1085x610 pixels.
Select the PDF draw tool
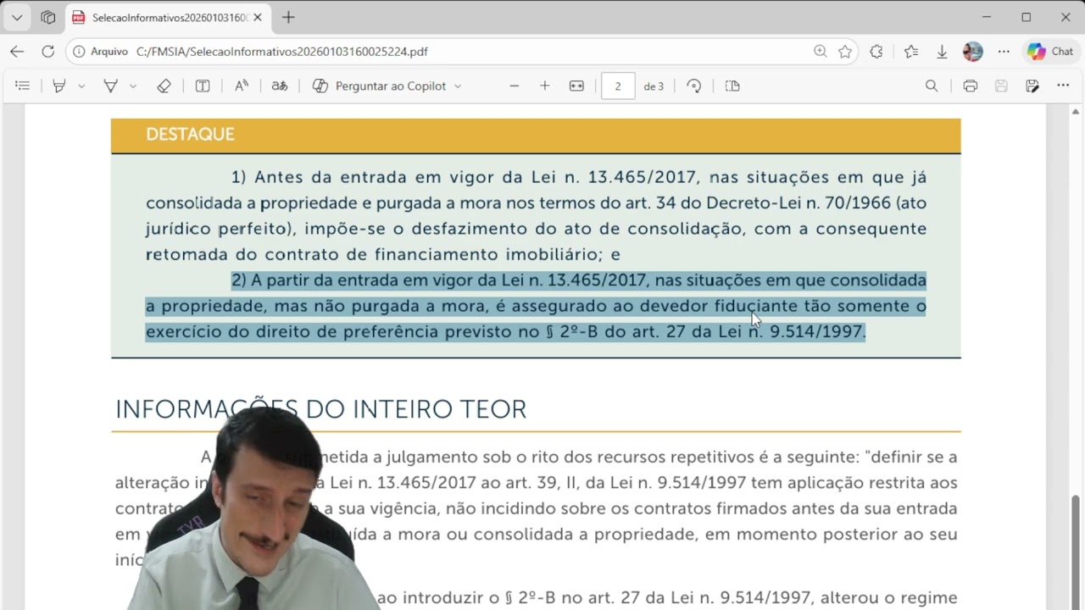[110, 86]
